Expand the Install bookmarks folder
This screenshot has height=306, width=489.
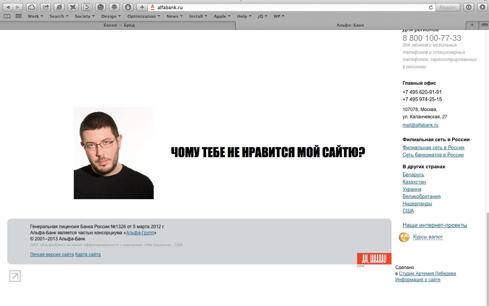198,16
